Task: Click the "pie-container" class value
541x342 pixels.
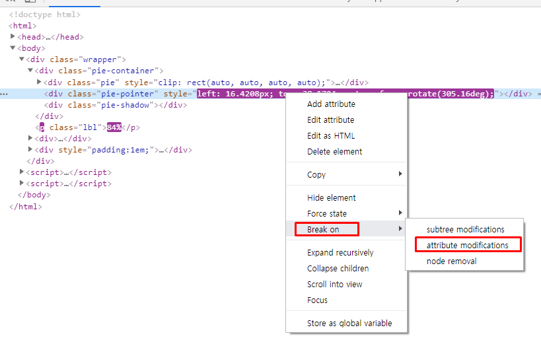Action: (123, 71)
